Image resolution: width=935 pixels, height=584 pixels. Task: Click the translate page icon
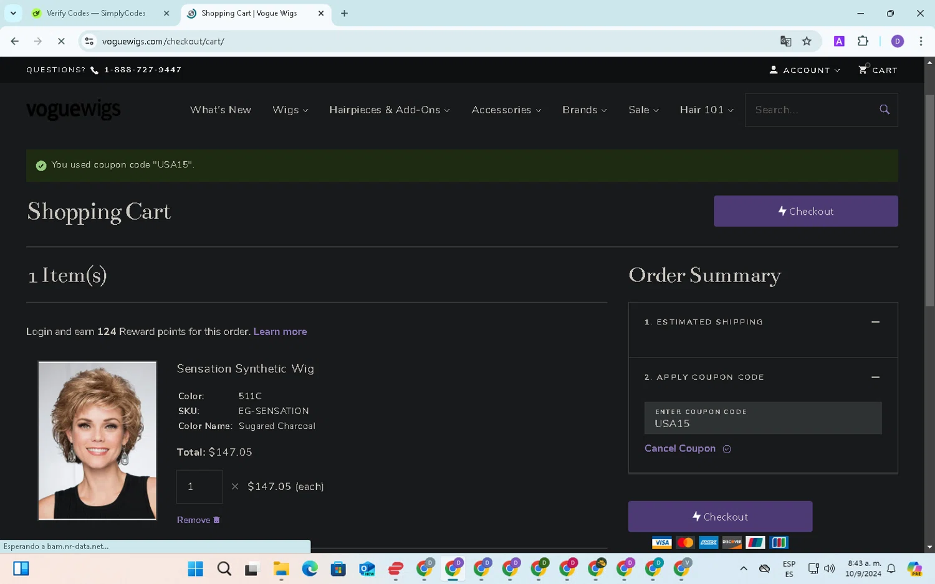click(x=785, y=41)
